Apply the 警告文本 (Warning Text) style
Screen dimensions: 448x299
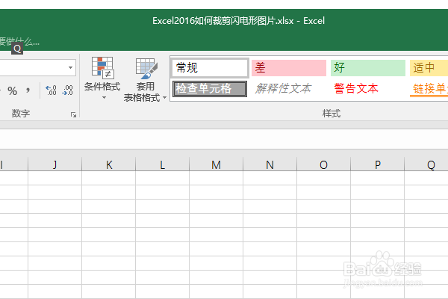point(368,89)
